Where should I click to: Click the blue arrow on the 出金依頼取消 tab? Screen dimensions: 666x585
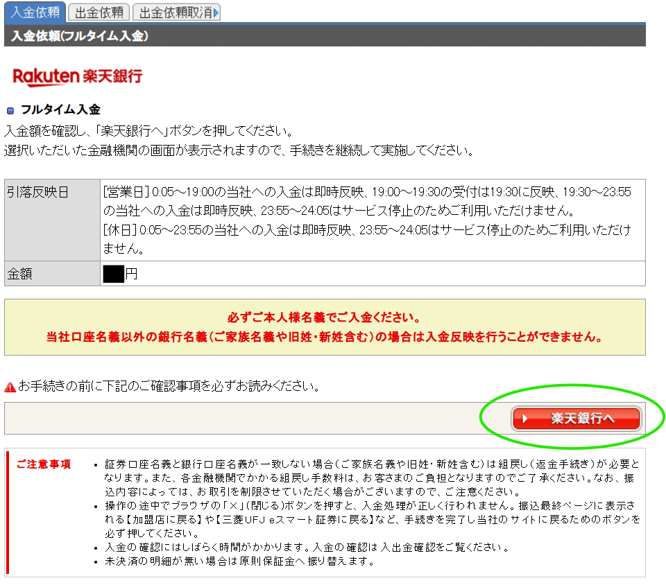(x=216, y=12)
